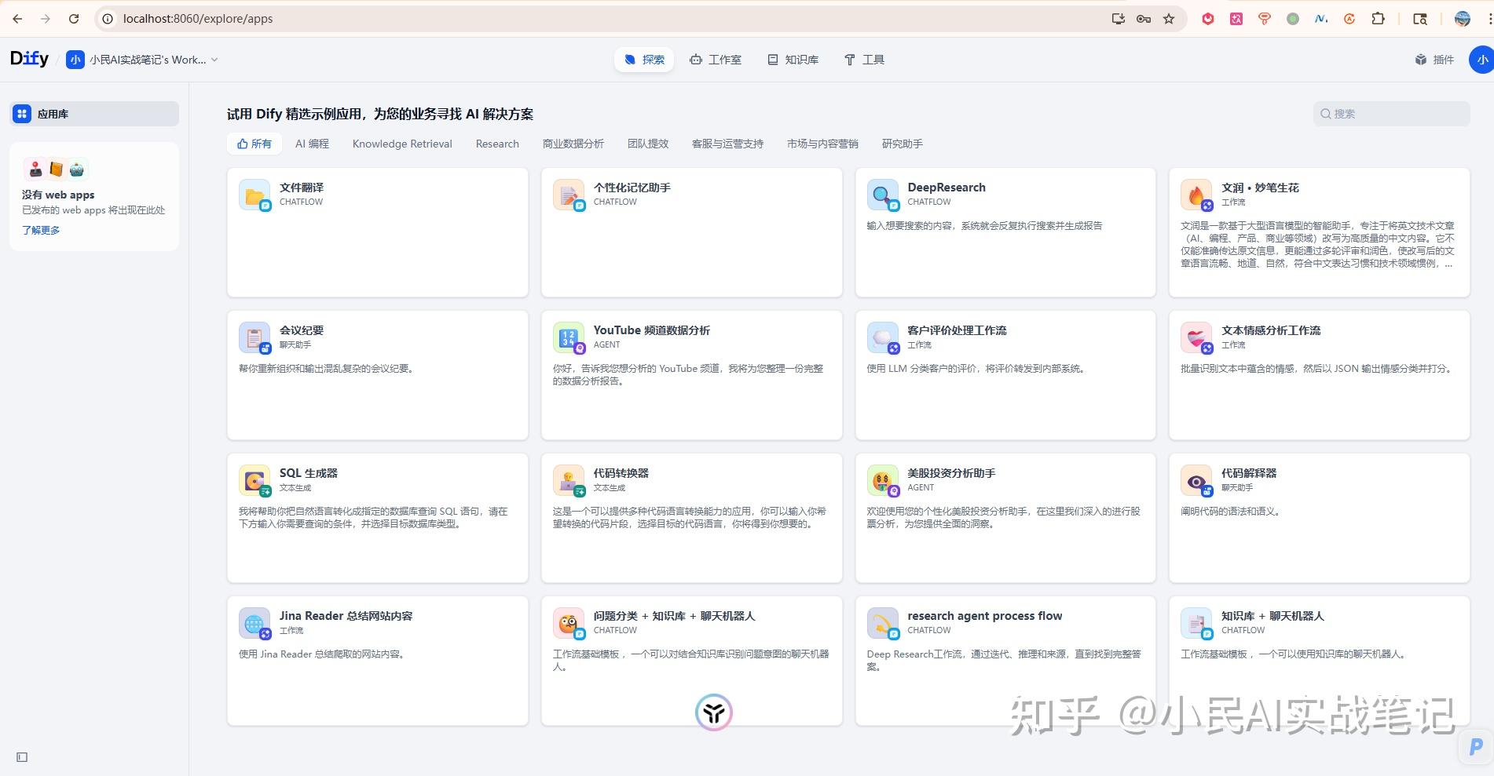
Task: Filter by 客服与运营支持 category
Action: (x=727, y=144)
